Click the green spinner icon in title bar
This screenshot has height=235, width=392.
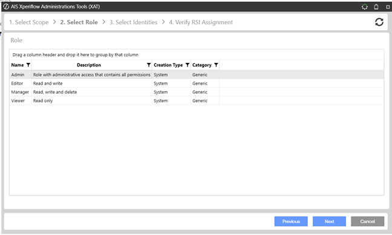click(365, 7)
